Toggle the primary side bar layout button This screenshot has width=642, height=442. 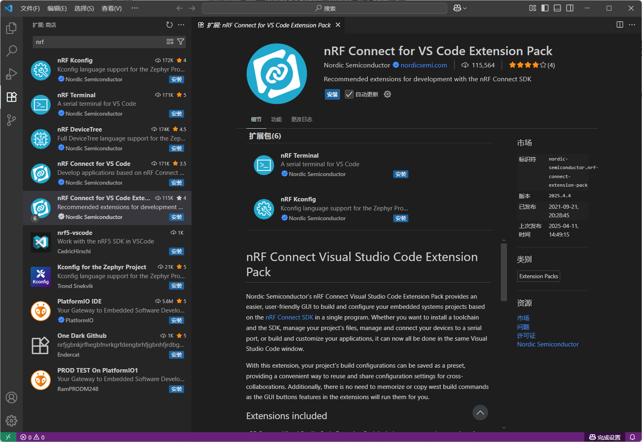[545, 8]
